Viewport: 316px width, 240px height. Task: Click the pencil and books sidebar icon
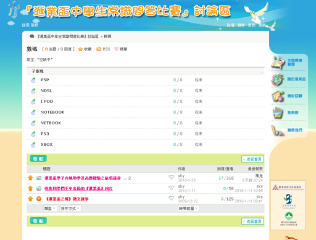pyautogui.click(x=278, y=130)
